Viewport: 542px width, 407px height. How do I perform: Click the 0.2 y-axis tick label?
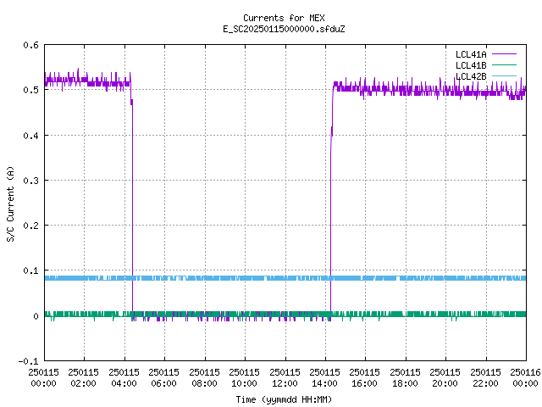pos(30,226)
